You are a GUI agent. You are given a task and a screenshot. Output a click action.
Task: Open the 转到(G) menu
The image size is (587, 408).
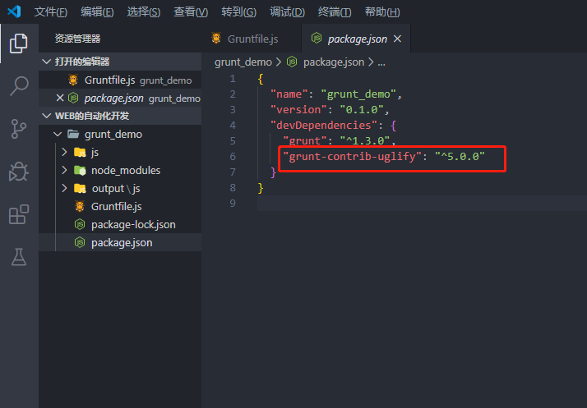pyautogui.click(x=239, y=12)
